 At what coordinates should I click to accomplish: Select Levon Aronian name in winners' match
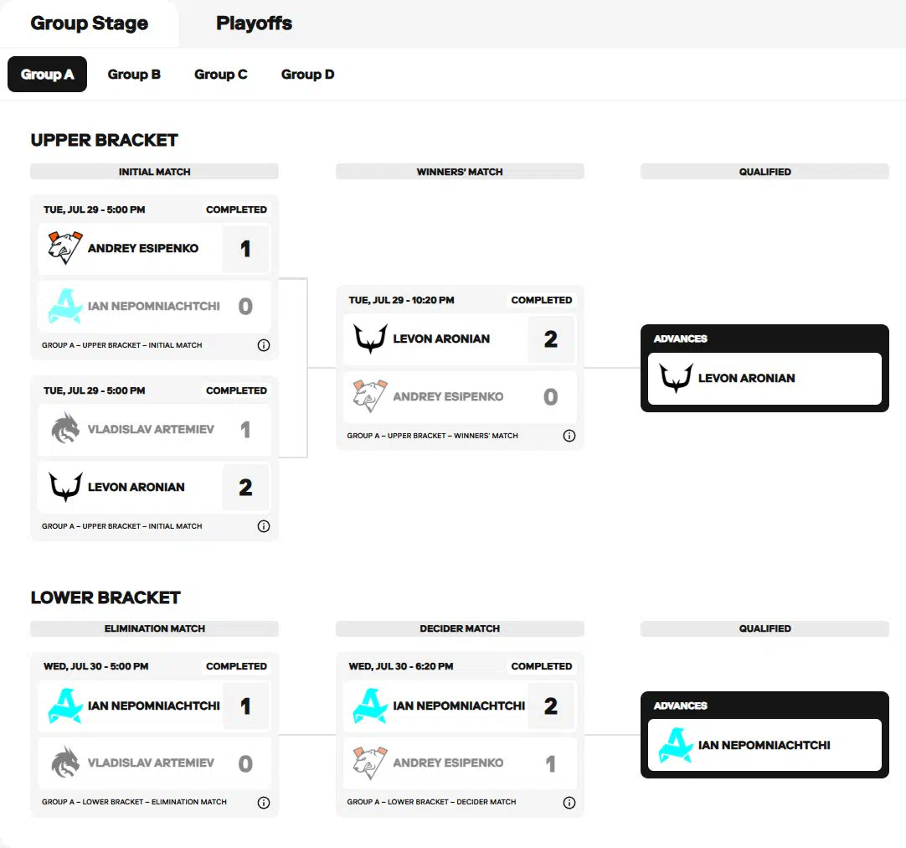[441, 339]
